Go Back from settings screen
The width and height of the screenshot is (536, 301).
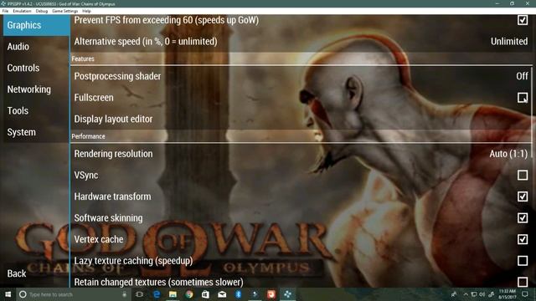coord(17,273)
